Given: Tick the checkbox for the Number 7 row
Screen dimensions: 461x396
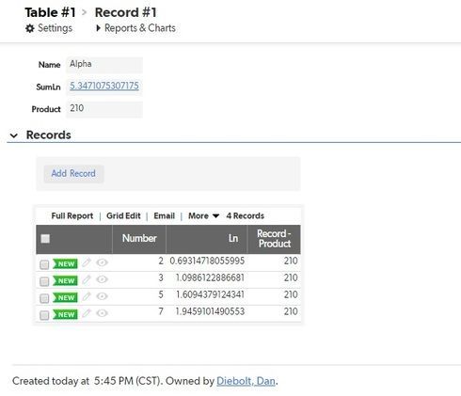Looking at the screenshot, I should 44,315.
